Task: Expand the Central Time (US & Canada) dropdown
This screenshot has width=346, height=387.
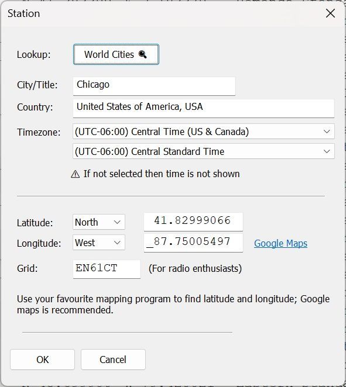Action: pyautogui.click(x=204, y=132)
